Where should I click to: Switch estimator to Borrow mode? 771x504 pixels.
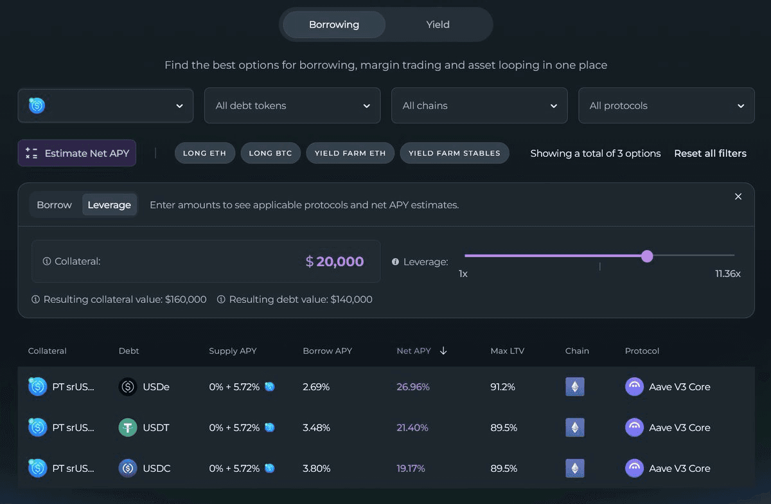click(55, 205)
